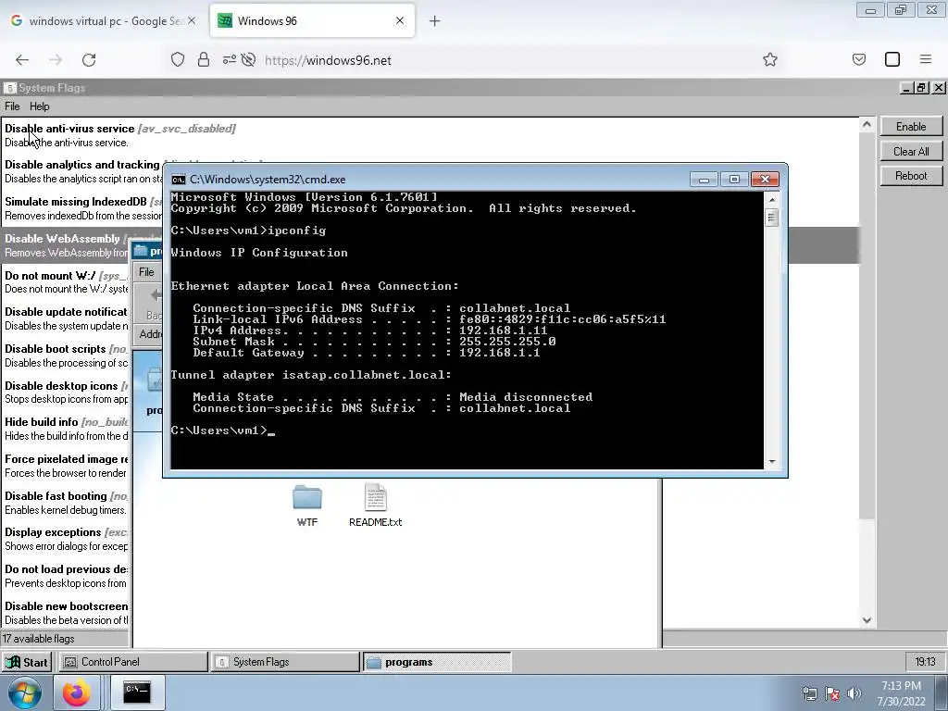The image size is (948, 711).
Task: Launch Firefox from the Windows taskbar
Action: click(x=77, y=692)
